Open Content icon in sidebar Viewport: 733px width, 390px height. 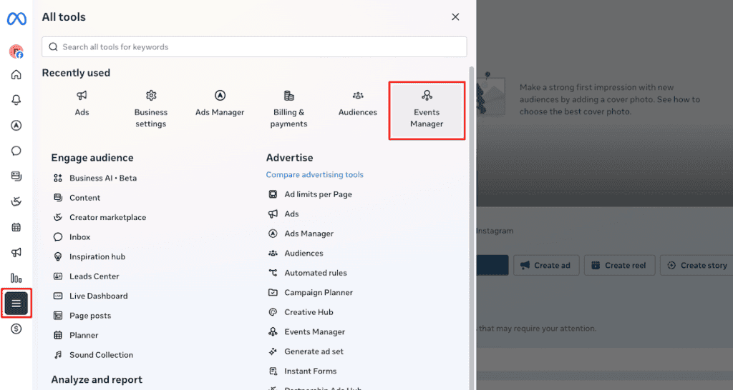pyautogui.click(x=16, y=176)
